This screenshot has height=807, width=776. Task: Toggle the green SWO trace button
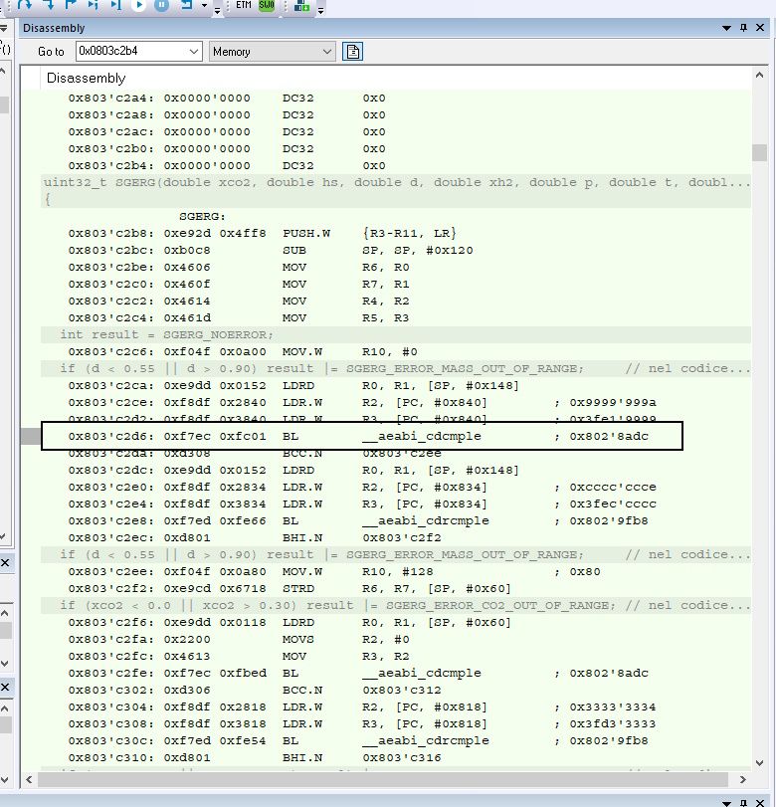267,5
